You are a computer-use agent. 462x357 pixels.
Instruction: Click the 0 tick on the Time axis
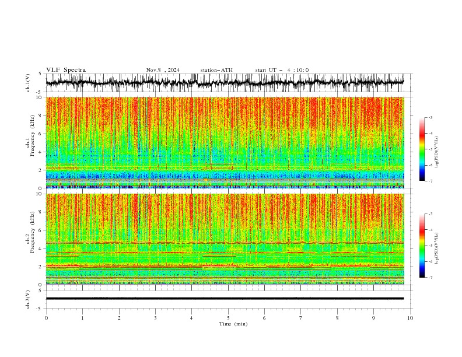point(46,318)
